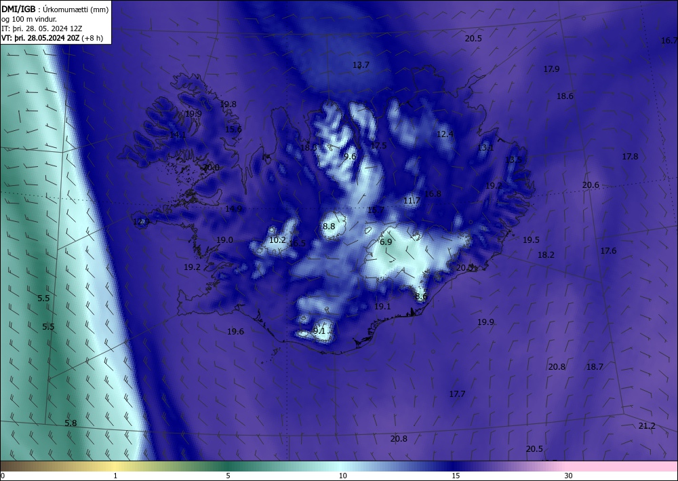Click the 19.8 value near Westfjords

[x=228, y=104]
